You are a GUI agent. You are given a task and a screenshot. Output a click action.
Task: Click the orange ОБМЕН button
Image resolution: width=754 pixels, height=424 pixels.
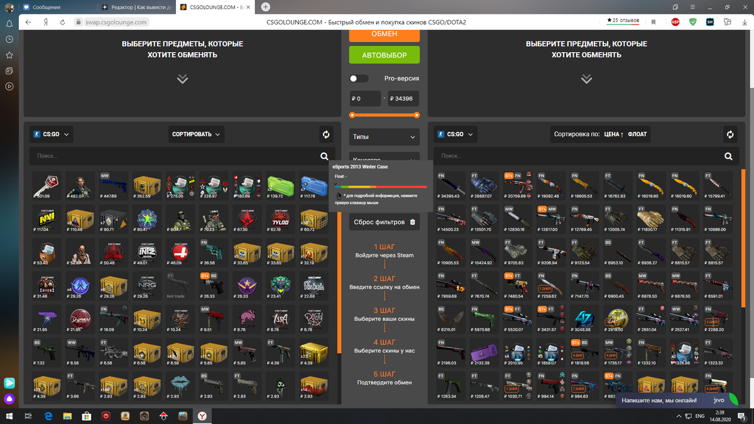click(384, 35)
